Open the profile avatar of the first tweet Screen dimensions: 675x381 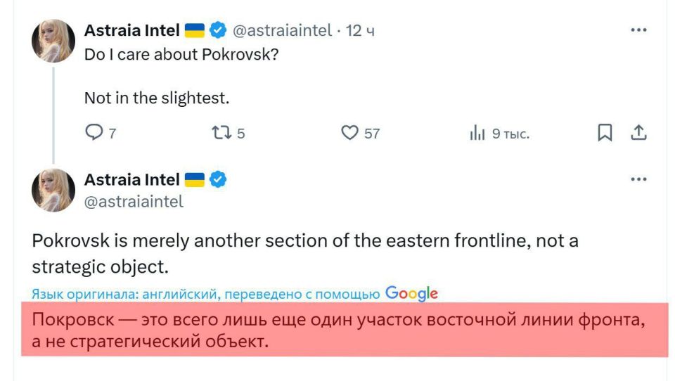[x=53, y=41]
